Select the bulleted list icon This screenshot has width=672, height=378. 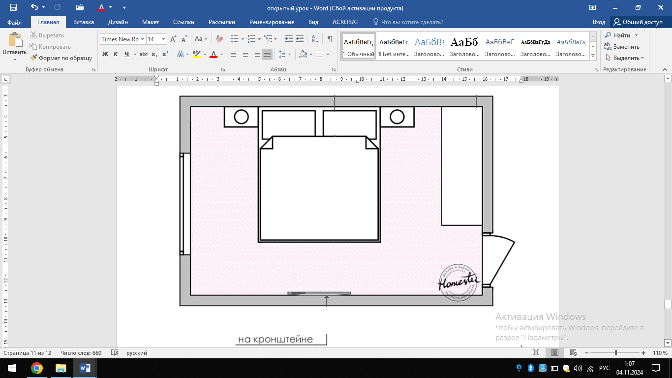coord(234,39)
